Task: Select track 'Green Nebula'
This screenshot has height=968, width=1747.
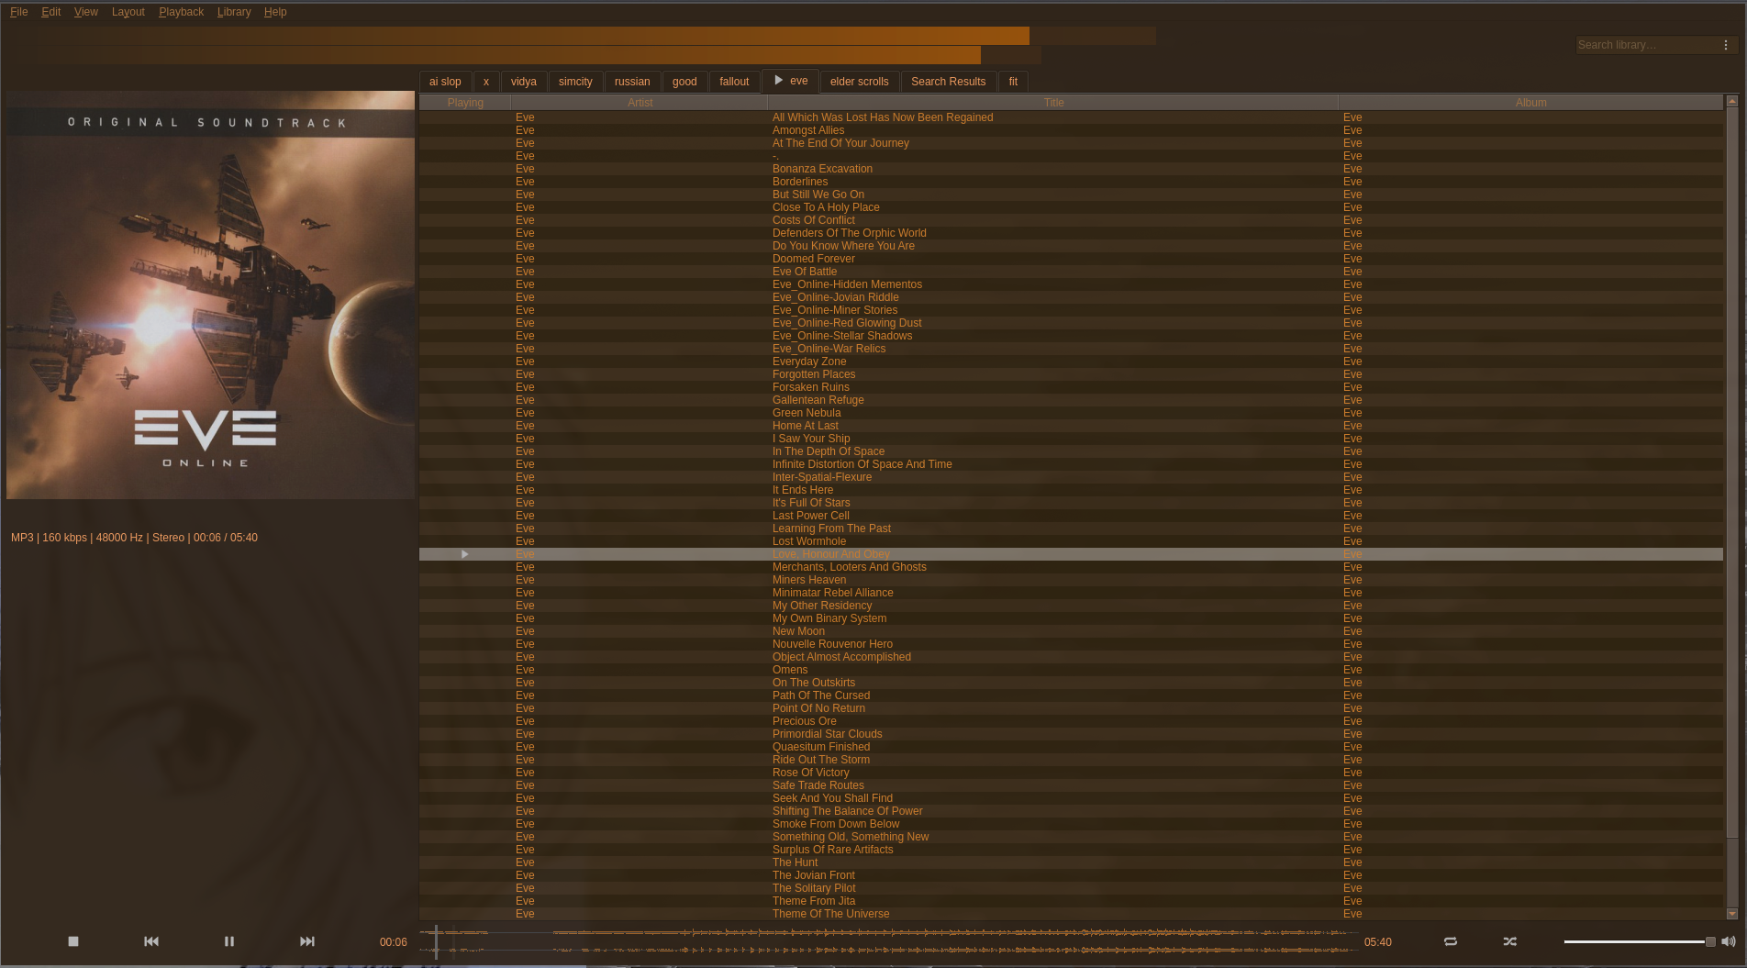Action: tap(807, 413)
